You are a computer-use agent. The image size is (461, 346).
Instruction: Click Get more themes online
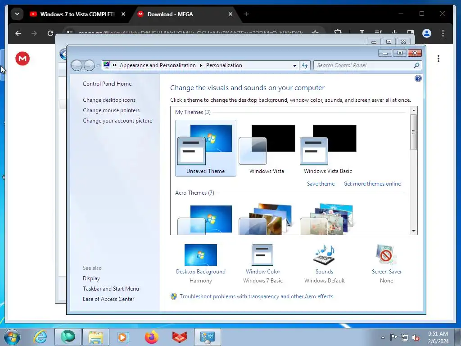tap(372, 184)
